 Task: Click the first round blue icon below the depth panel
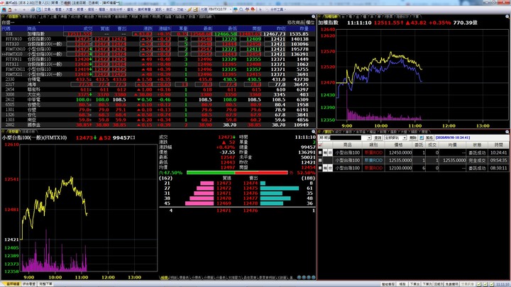299,278
